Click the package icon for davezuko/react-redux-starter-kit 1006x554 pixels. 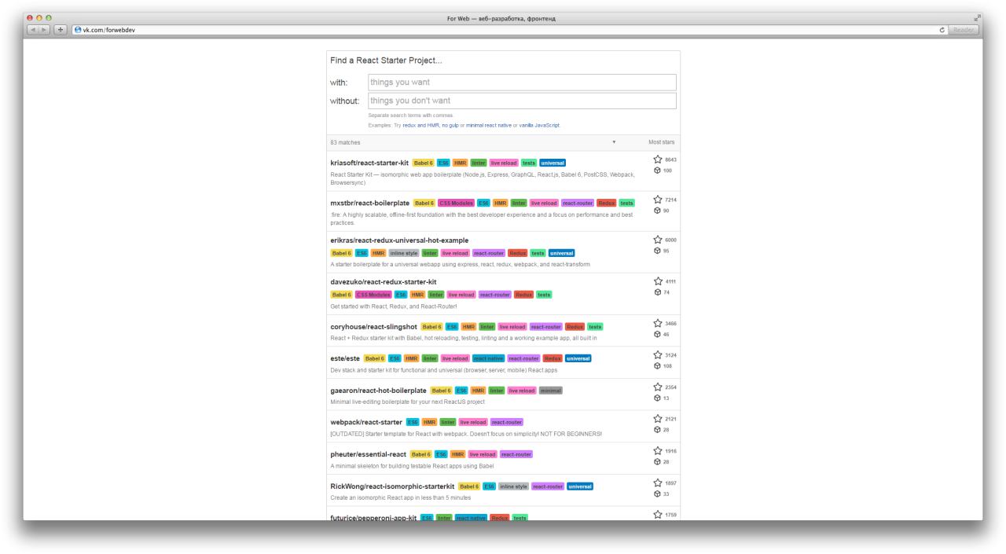pyautogui.click(x=658, y=292)
